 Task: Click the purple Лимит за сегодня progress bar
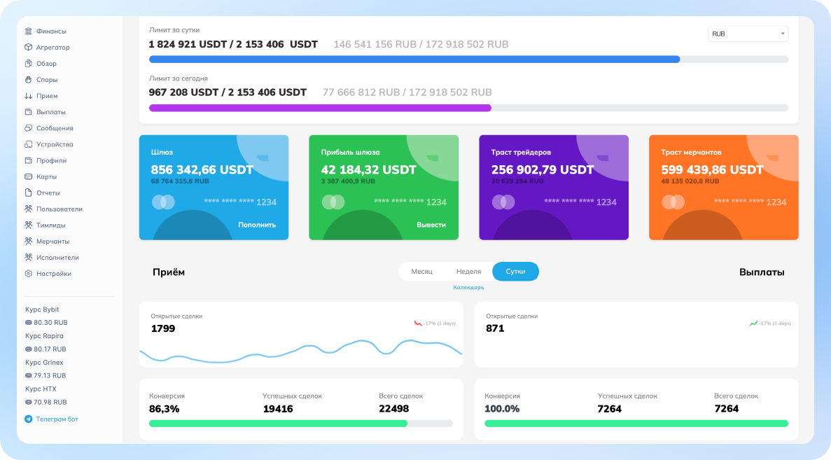click(x=468, y=108)
